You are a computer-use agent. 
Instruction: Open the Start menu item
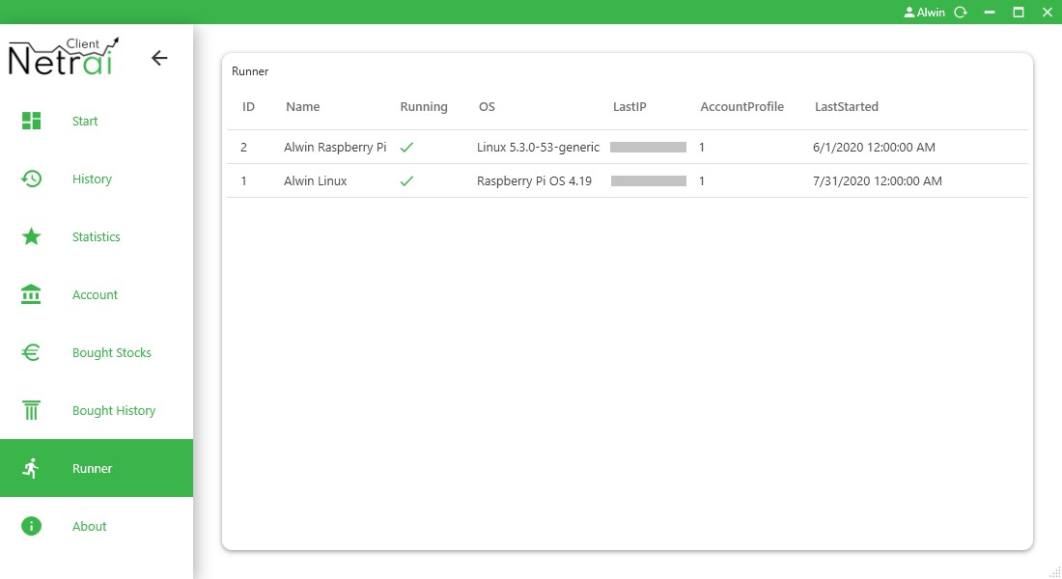pos(97,122)
